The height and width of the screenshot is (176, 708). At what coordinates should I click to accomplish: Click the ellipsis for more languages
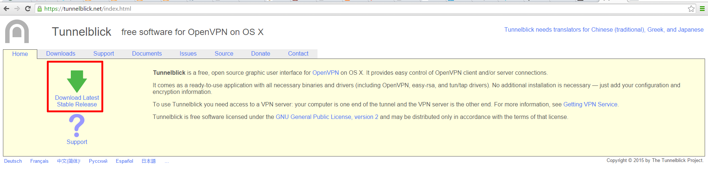(167, 161)
